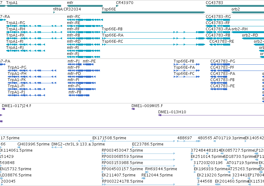264x186 pixels.
Task: Pick transcript TrpA1-RJ
Action: click(15, 48)
